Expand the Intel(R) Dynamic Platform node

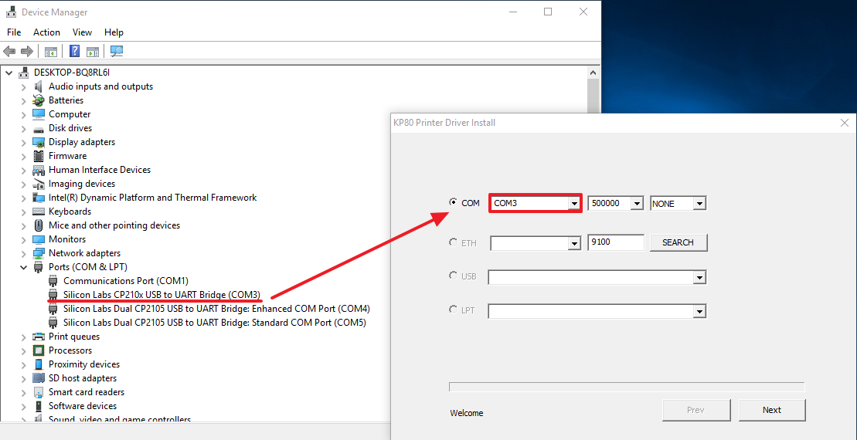[23, 198]
